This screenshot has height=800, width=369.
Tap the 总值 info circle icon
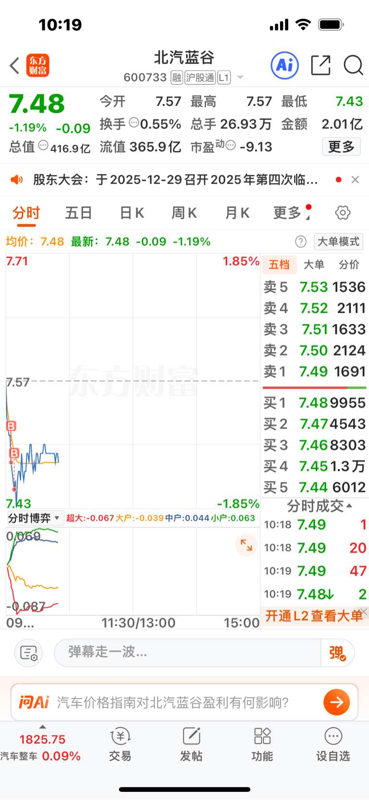point(43,145)
